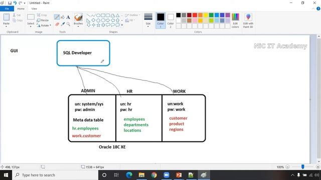Open Google Chrome from the taskbar
Screen dimensions: 321x180
[154, 175]
